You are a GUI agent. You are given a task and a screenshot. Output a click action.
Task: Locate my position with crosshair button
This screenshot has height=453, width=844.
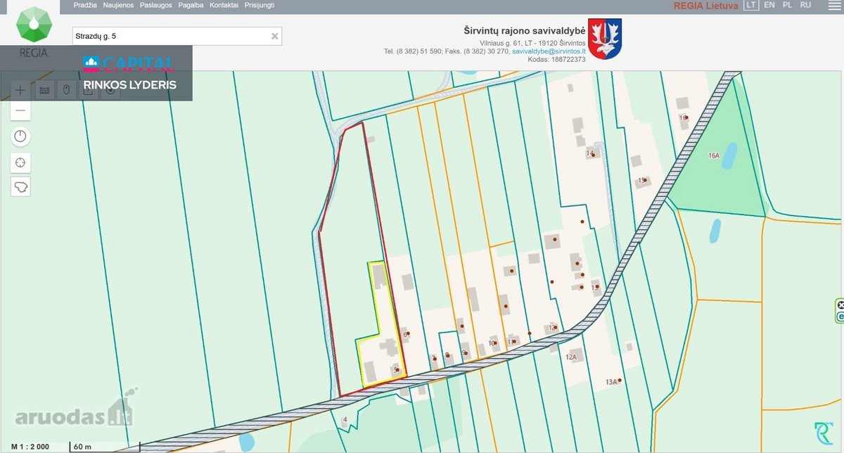20,162
